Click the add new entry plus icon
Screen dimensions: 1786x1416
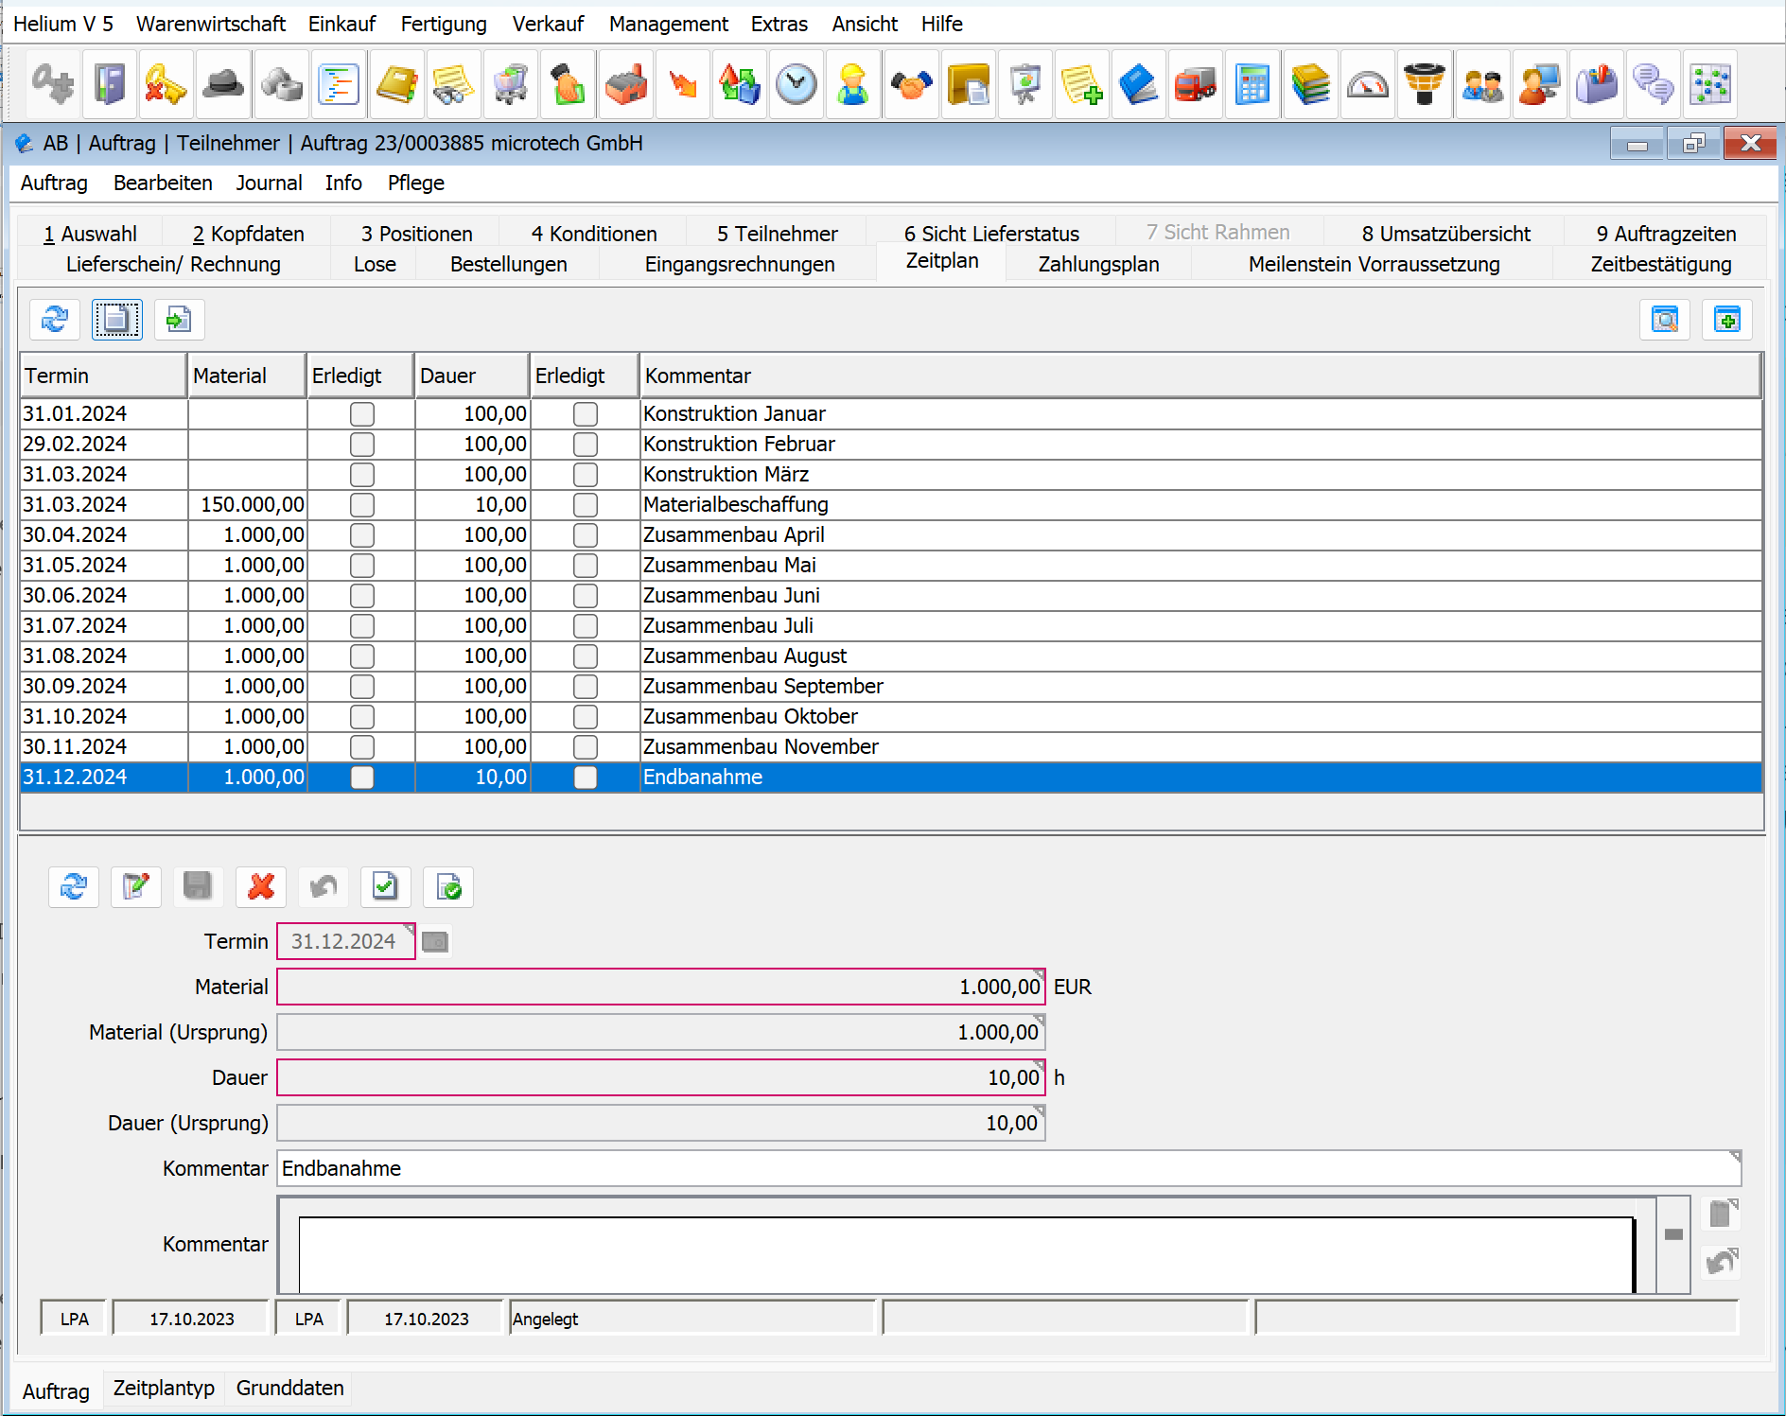click(x=1726, y=320)
